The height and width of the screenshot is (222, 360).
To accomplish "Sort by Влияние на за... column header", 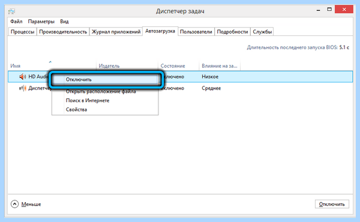I will click(x=220, y=66).
